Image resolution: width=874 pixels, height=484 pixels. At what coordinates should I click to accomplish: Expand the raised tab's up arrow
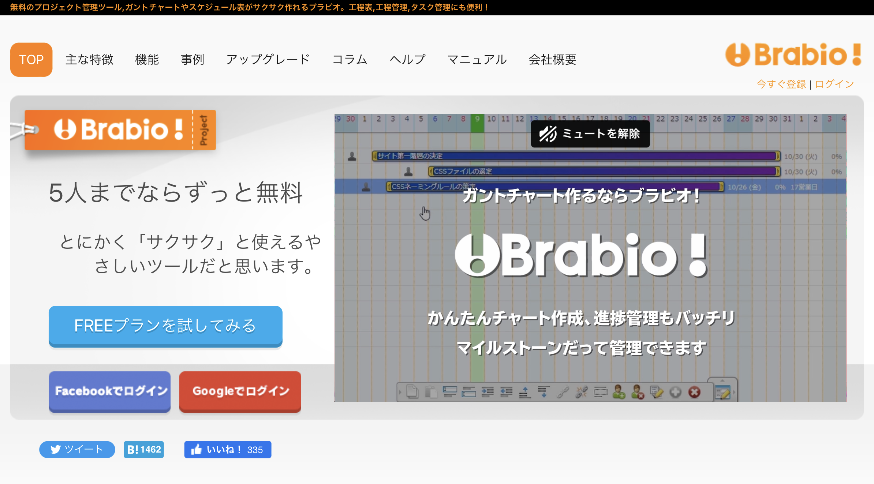click(722, 381)
